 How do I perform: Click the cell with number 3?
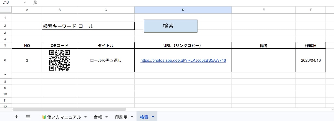click(x=27, y=61)
